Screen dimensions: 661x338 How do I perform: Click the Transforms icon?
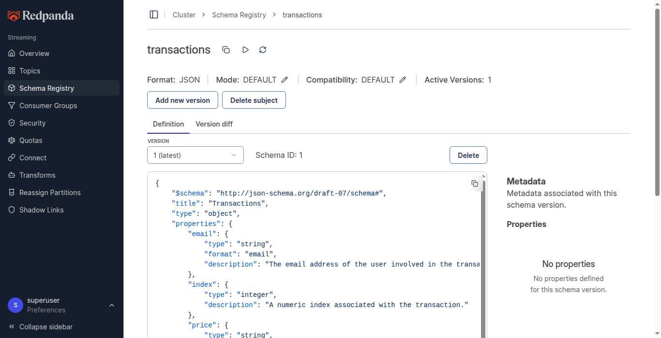12,175
